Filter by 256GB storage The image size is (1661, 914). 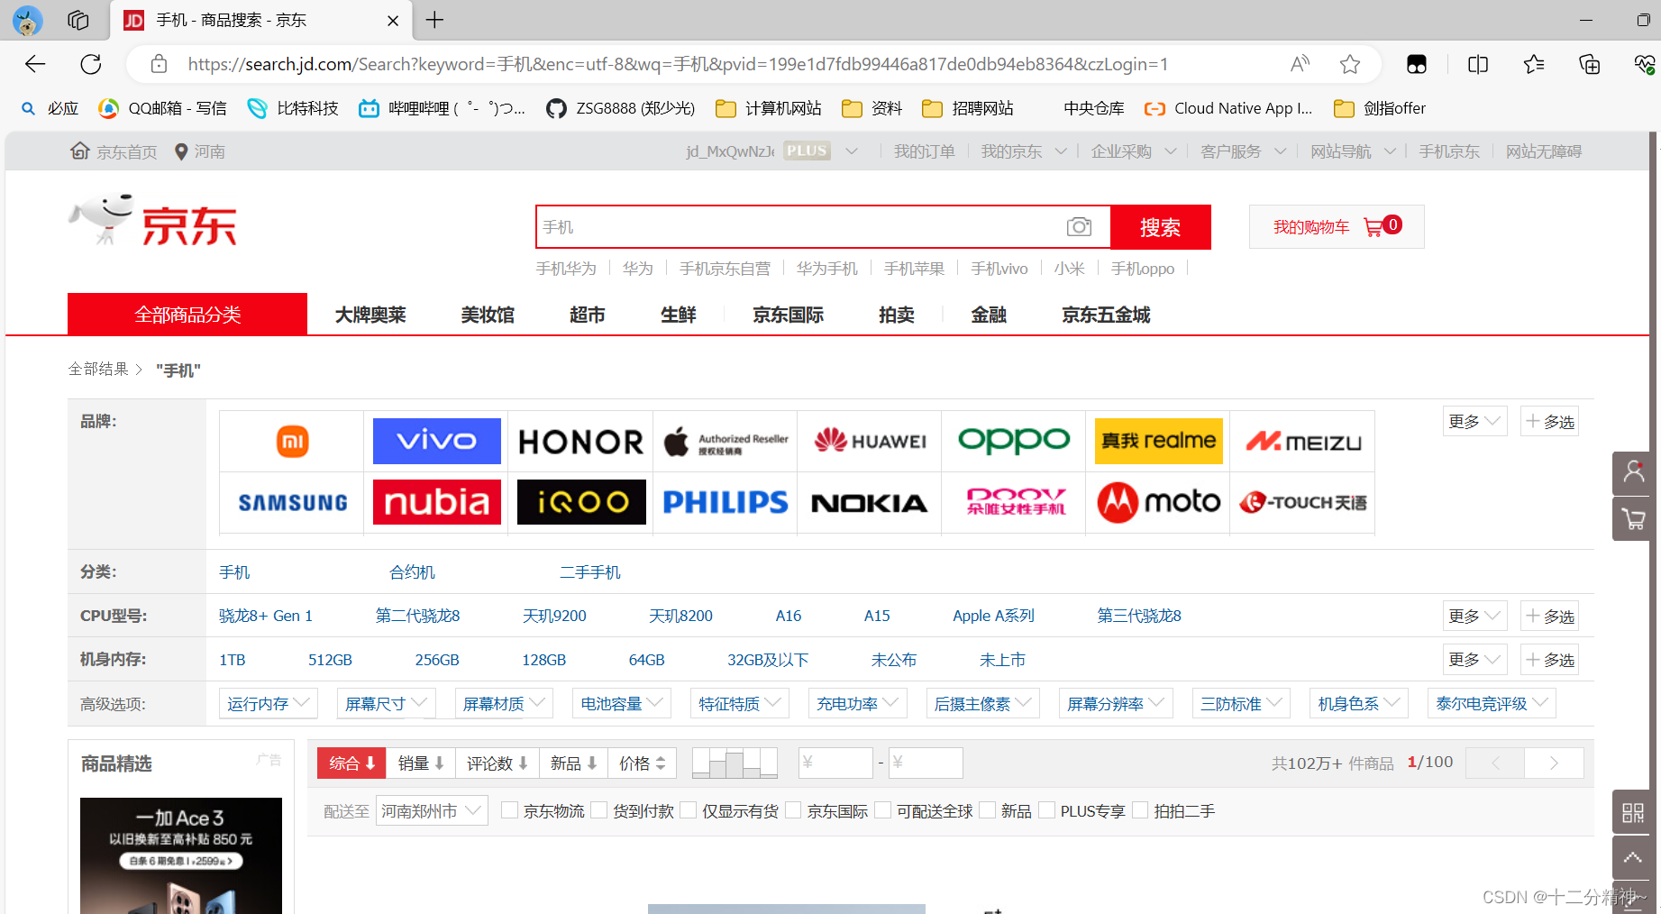coord(437,660)
